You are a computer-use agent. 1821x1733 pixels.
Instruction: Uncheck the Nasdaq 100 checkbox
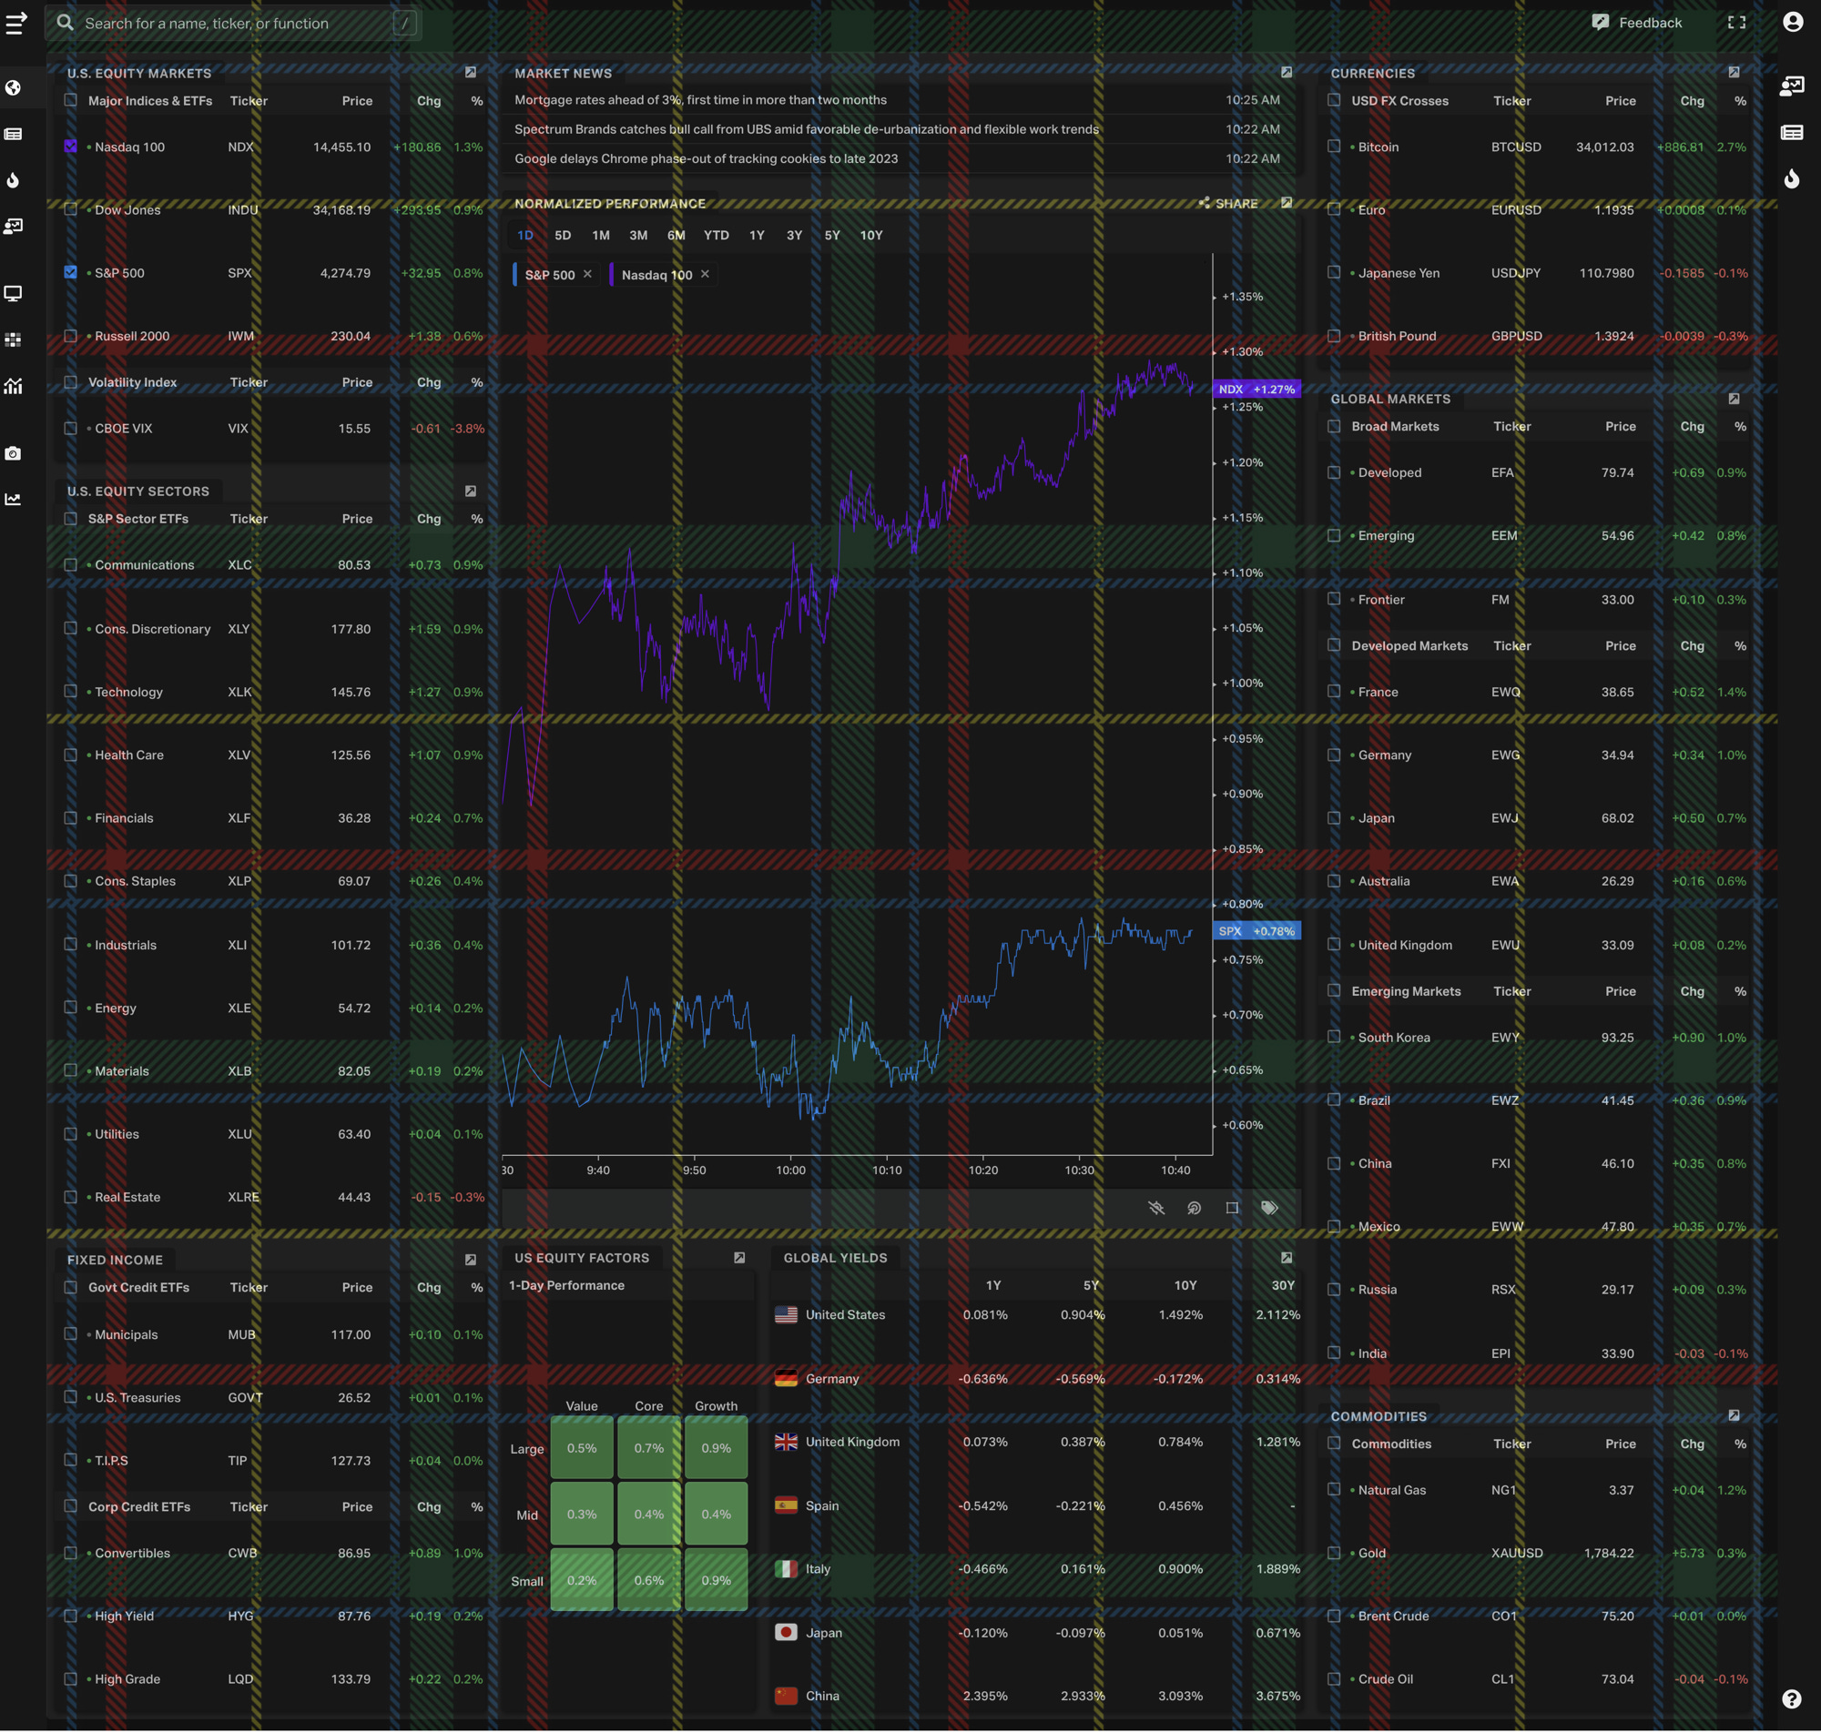(x=71, y=147)
